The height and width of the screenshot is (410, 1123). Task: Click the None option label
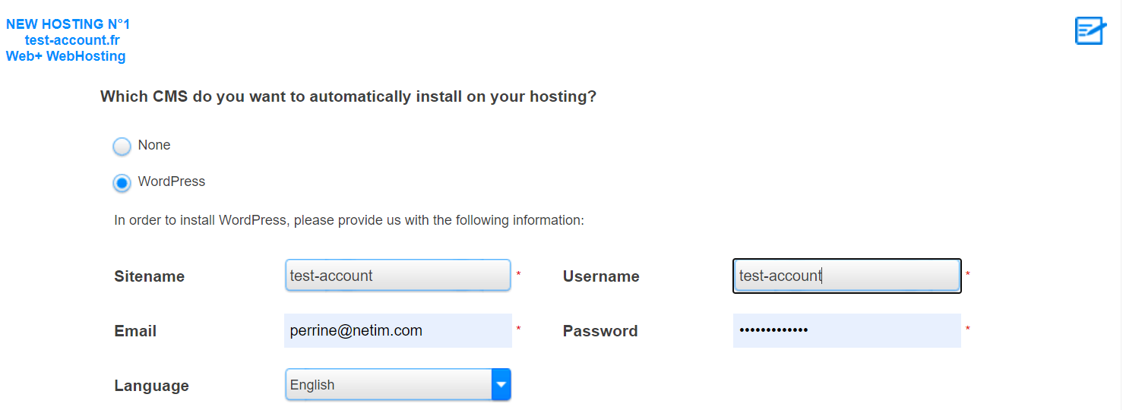154,145
